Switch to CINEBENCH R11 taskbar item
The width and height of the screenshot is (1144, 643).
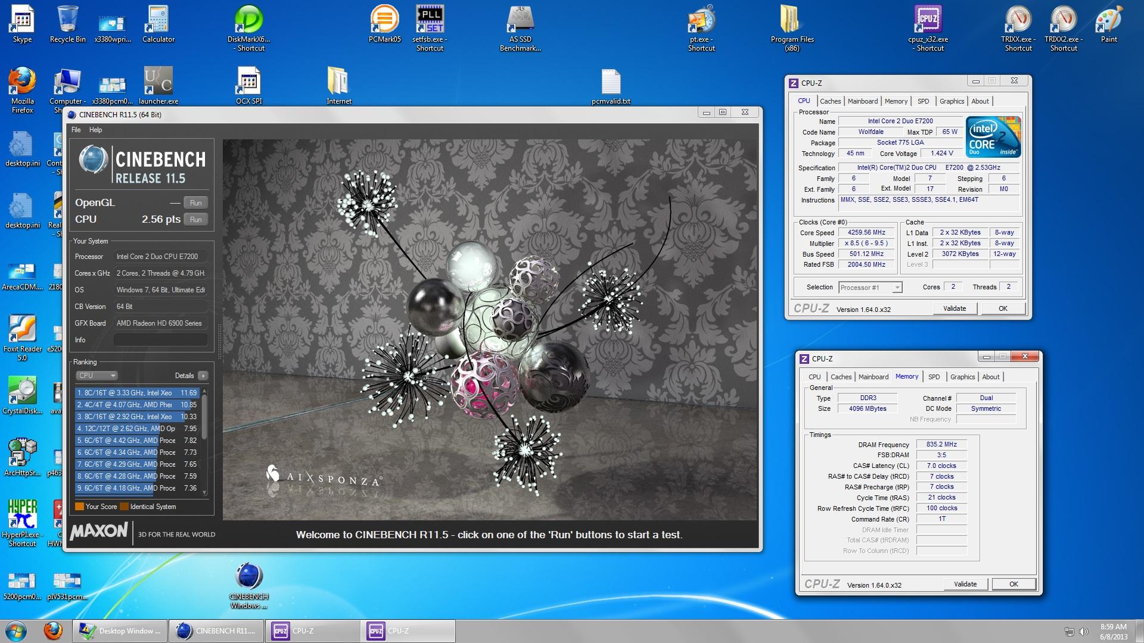coord(216,630)
